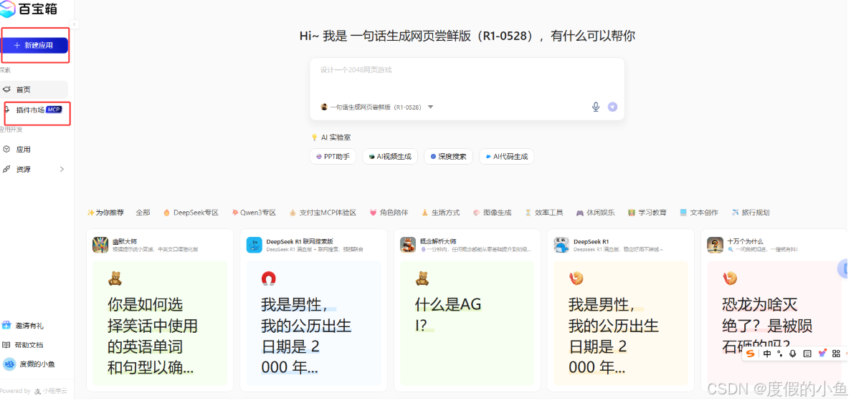
Task: Click the AI代码生成 button
Action: coord(507,157)
